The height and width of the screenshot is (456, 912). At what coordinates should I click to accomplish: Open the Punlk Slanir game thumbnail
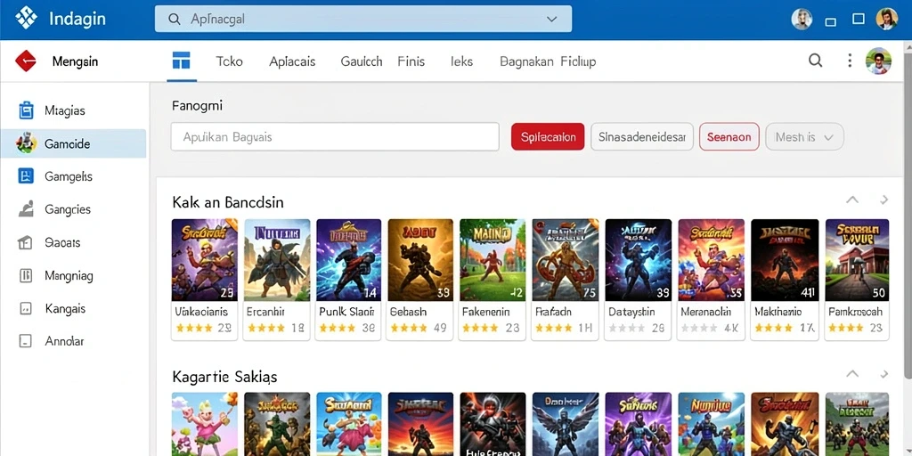348,260
